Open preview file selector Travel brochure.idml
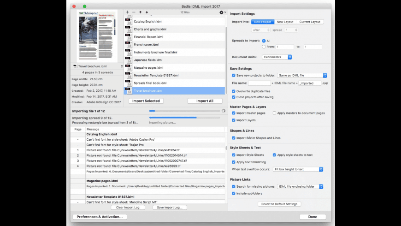The image size is (401, 226). (98, 66)
